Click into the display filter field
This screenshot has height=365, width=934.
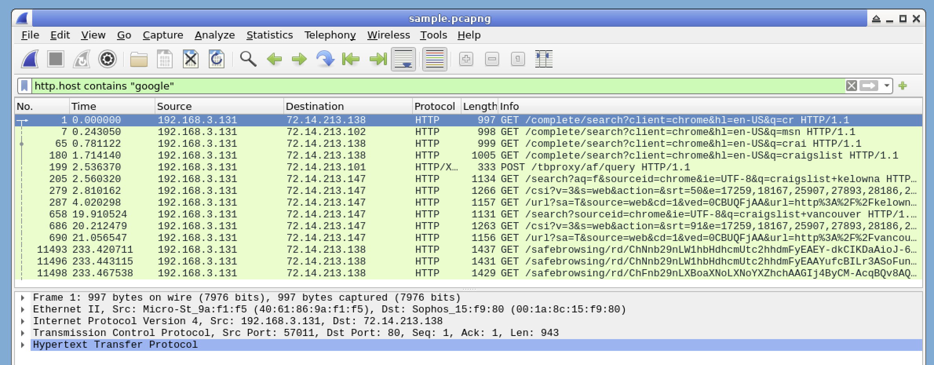438,86
